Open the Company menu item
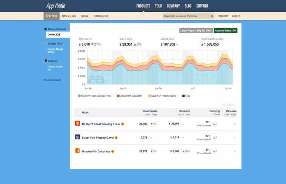This screenshot has width=286, height=184. [173, 6]
